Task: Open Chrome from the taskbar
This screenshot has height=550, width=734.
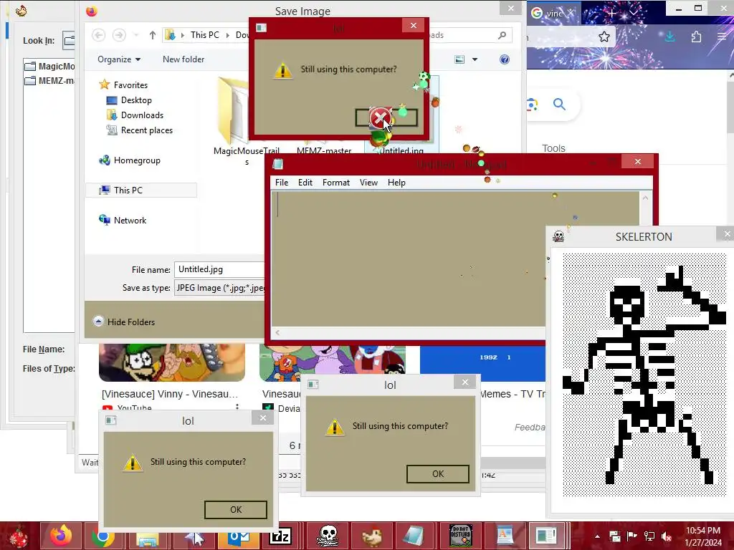Action: tap(104, 537)
